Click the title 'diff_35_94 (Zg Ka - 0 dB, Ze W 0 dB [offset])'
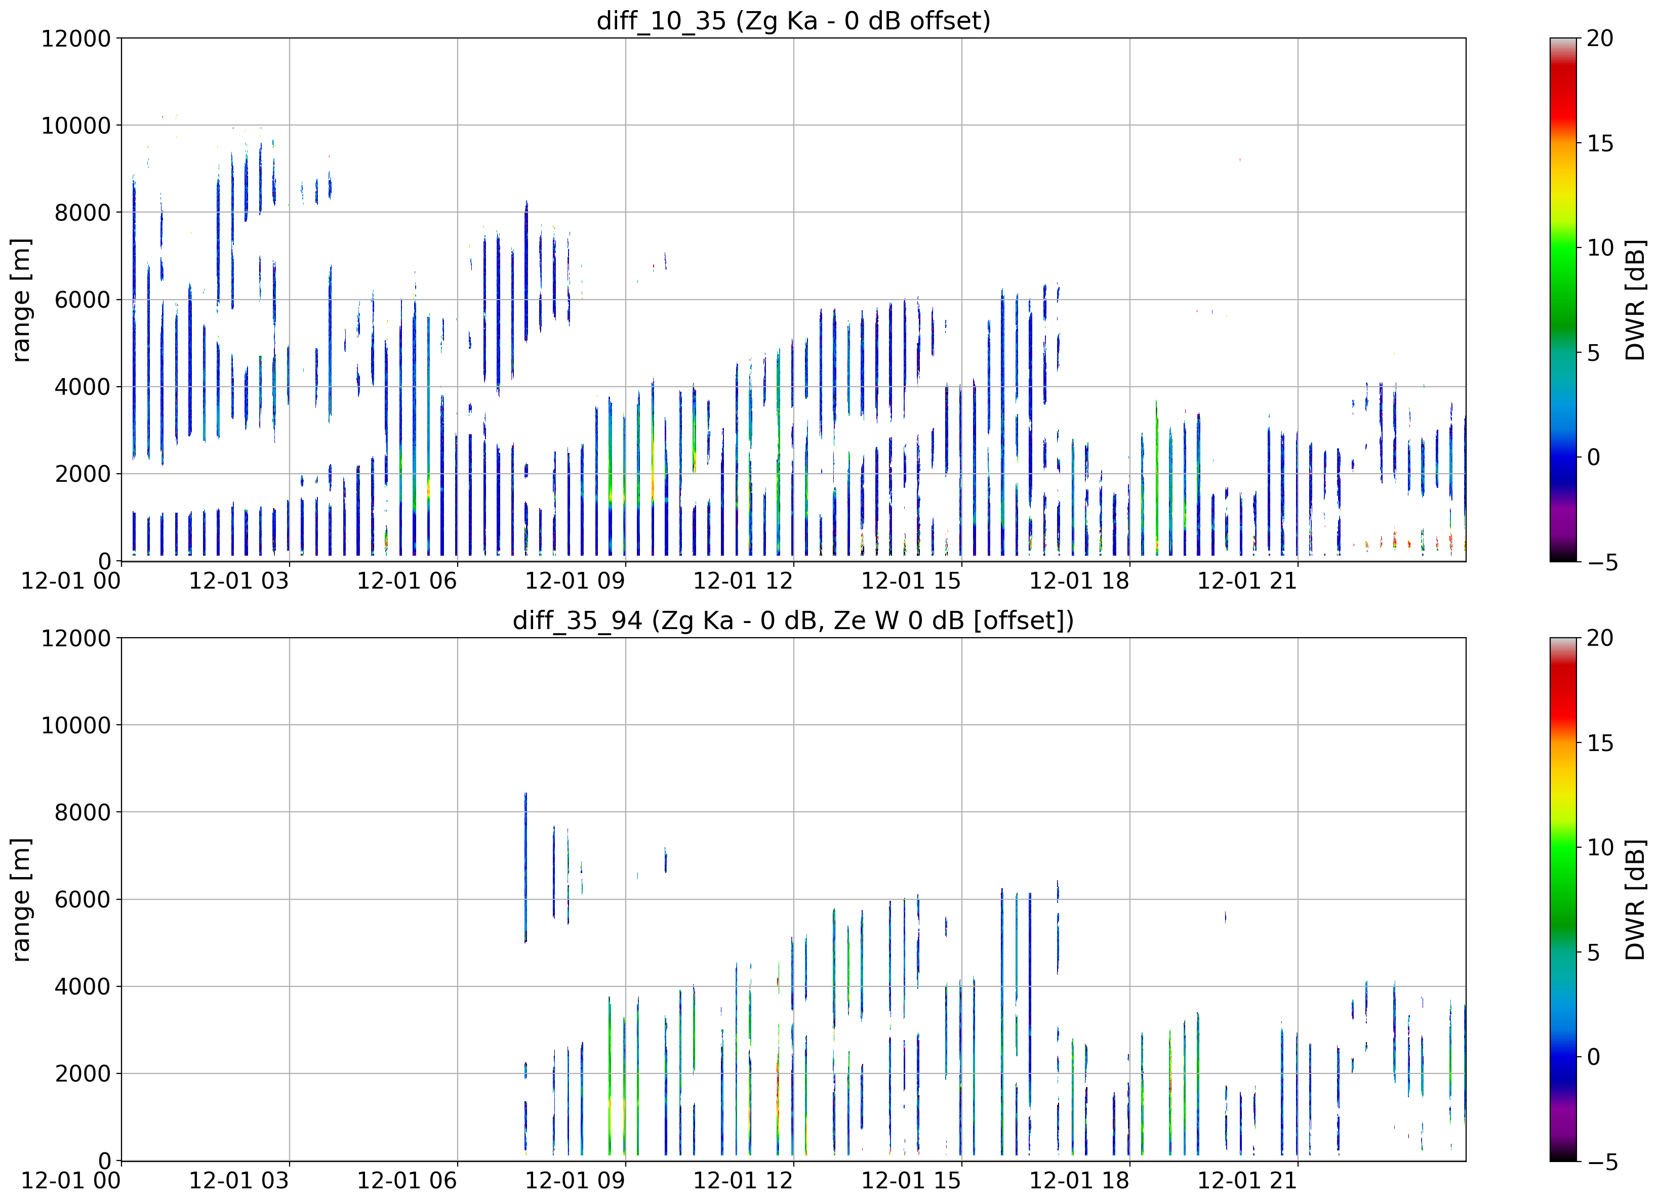The width and height of the screenshot is (1659, 1203). tap(794, 620)
